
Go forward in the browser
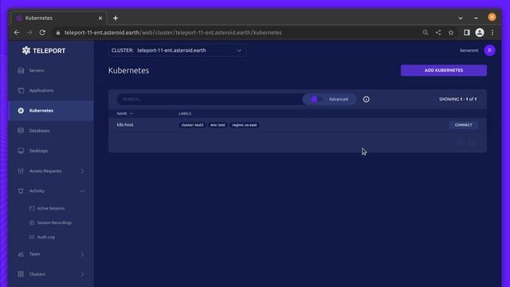click(29, 33)
